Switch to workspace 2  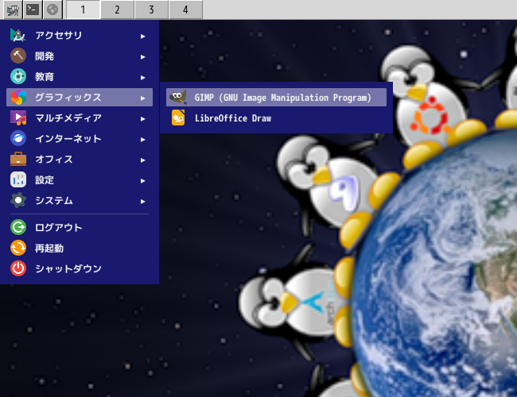tap(118, 10)
